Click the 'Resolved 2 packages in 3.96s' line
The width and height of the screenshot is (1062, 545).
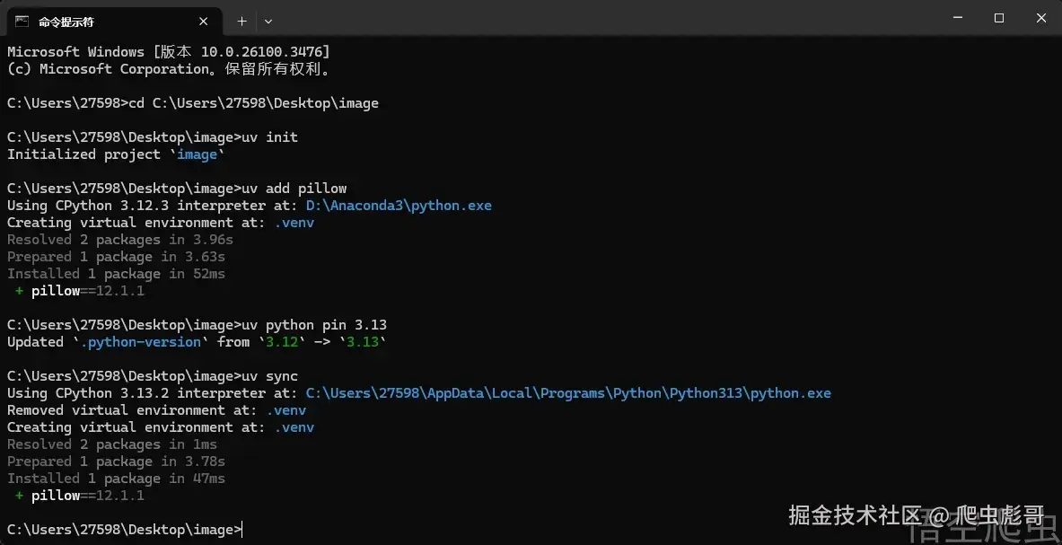click(x=120, y=240)
